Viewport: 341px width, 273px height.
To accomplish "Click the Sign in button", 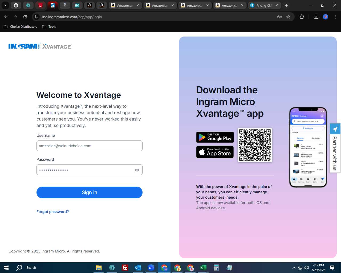I will click(90, 192).
